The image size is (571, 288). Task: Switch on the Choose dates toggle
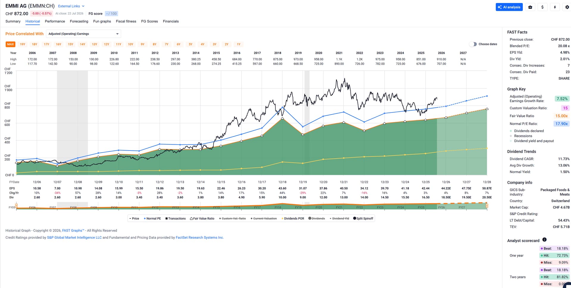[473, 44]
